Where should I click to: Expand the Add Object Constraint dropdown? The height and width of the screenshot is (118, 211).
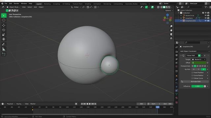tap(195, 51)
